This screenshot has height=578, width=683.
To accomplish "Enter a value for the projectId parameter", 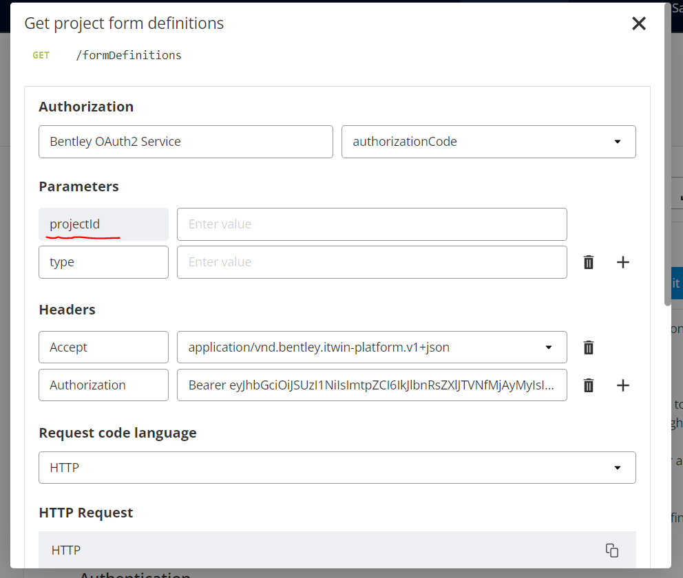I will 372,224.
